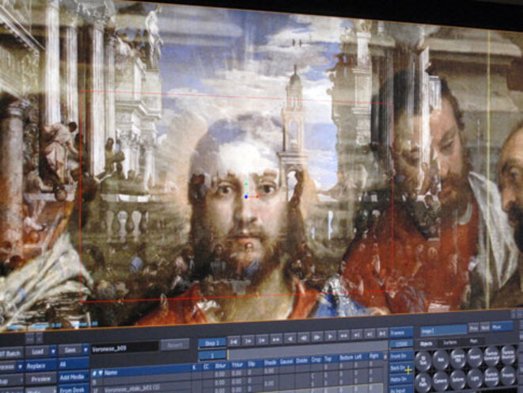Open the Move dropdown
Viewport: 523px width, 393px height.
coord(502,326)
